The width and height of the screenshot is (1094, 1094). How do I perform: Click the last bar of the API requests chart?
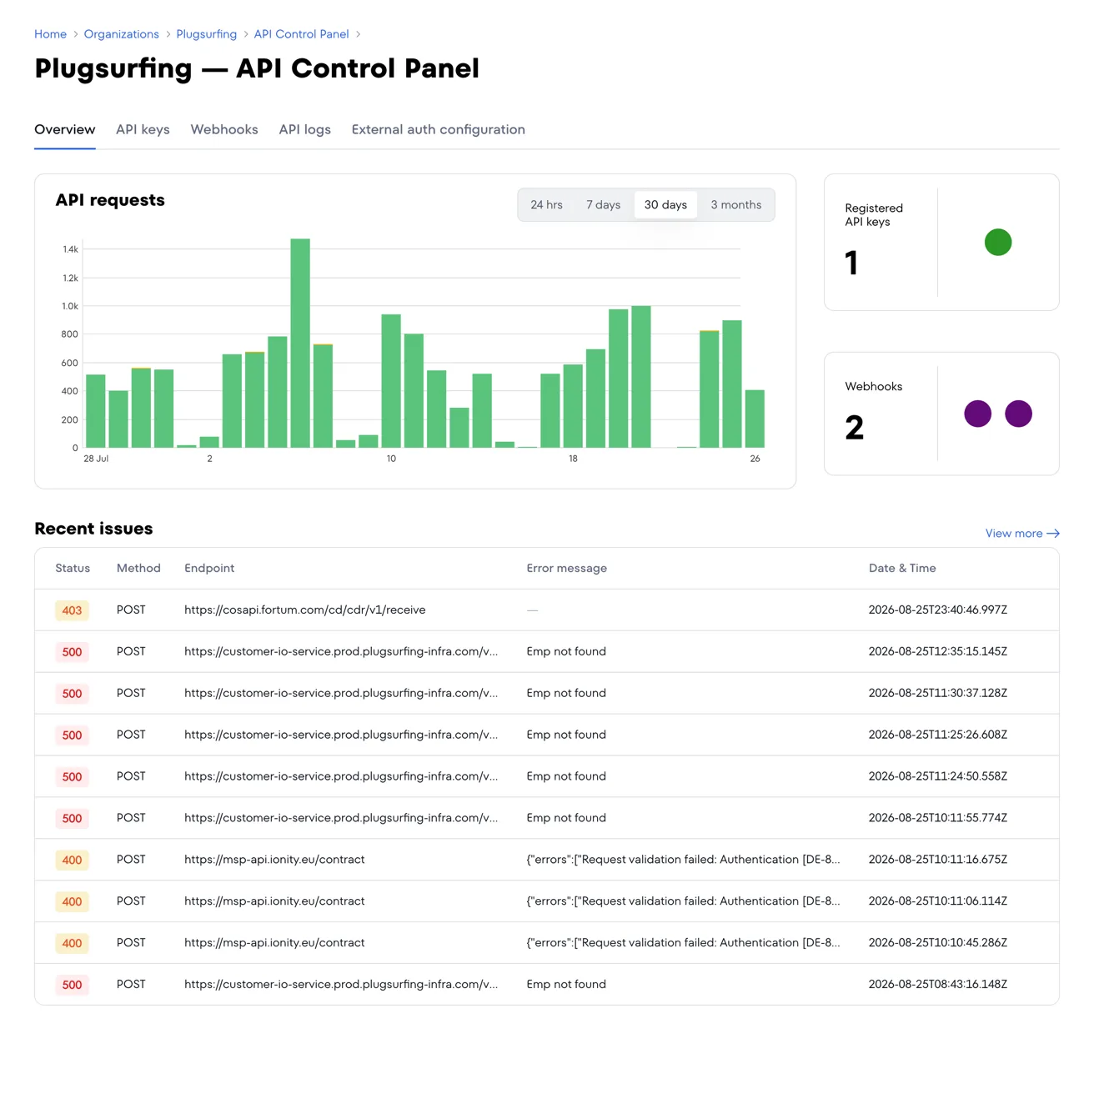pyautogui.click(x=755, y=419)
